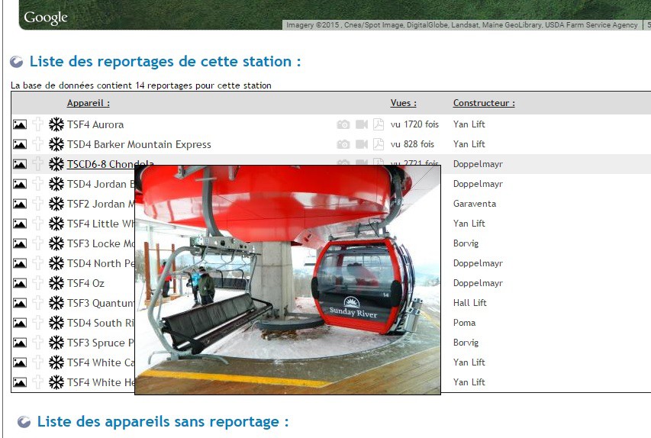The image size is (651, 438).
Task: Click 'Yan Lift' in the TSF4 White He row
Action: pyautogui.click(x=469, y=382)
